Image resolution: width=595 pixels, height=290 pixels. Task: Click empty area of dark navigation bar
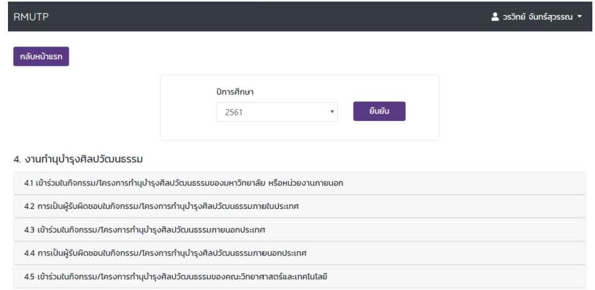coord(266,17)
